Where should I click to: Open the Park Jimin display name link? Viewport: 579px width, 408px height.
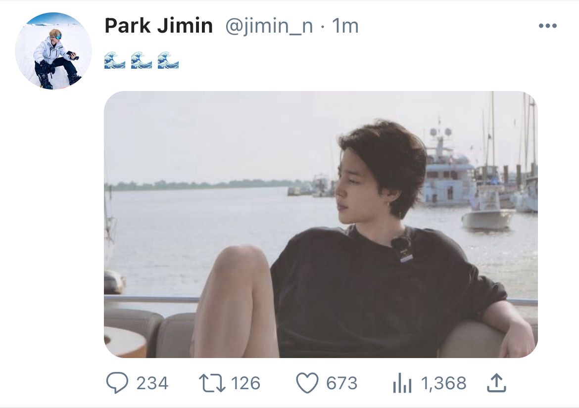click(158, 26)
